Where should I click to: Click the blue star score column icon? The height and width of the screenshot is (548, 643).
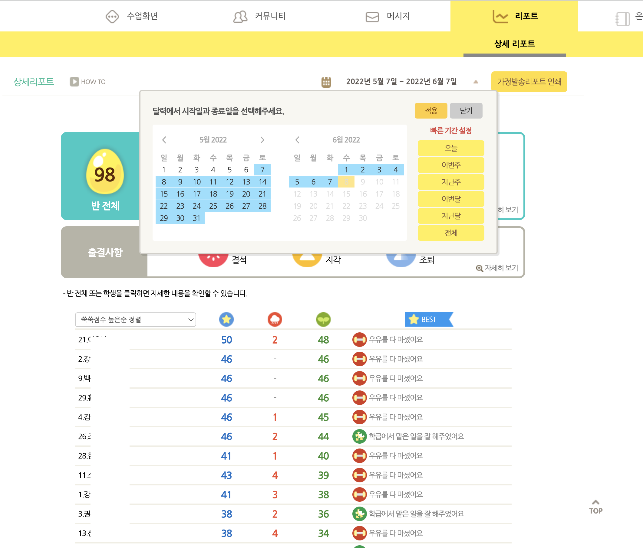click(226, 319)
